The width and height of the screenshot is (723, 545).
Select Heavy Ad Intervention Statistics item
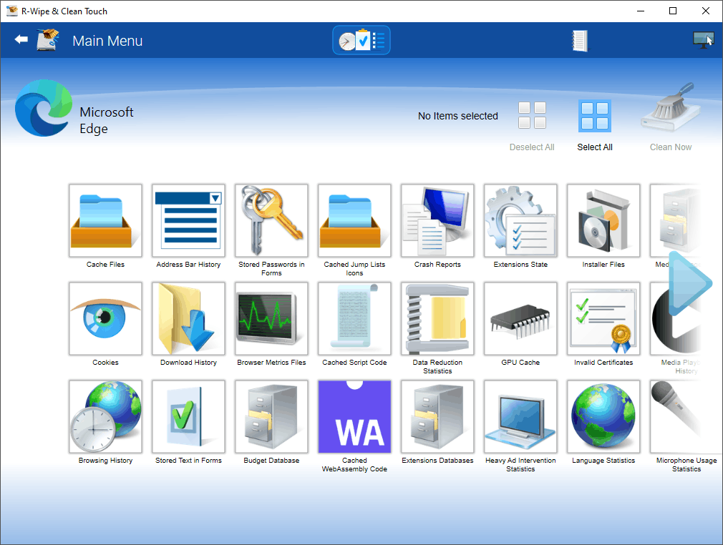point(520,417)
